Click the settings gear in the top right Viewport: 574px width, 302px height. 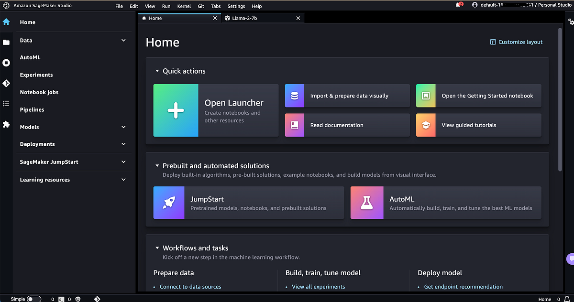pyautogui.click(x=570, y=22)
